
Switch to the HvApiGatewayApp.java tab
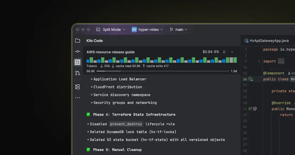(x=267, y=41)
